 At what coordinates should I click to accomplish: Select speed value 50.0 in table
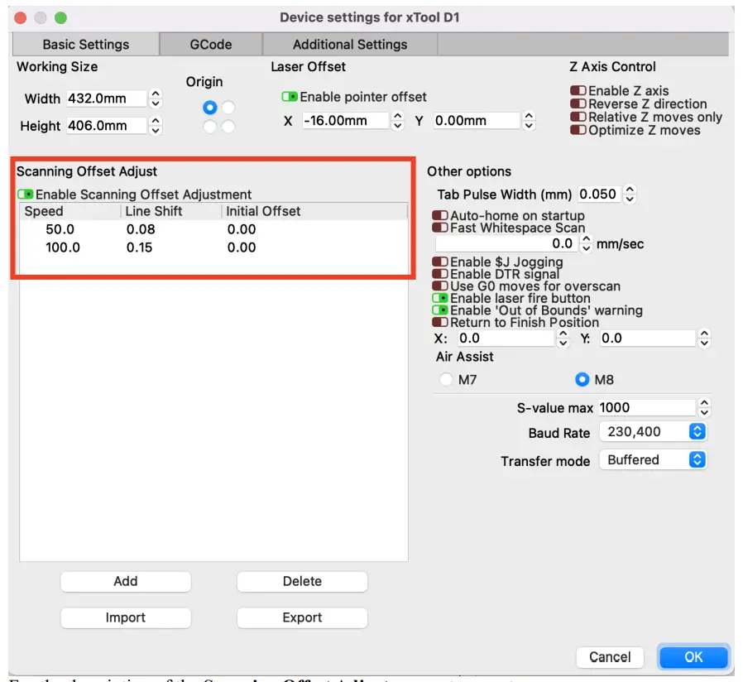[60, 229]
